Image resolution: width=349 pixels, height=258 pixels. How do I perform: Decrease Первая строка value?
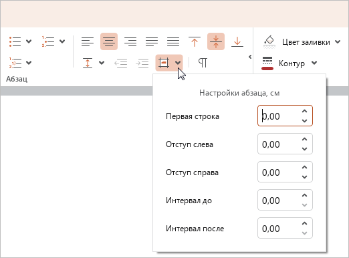point(304,121)
